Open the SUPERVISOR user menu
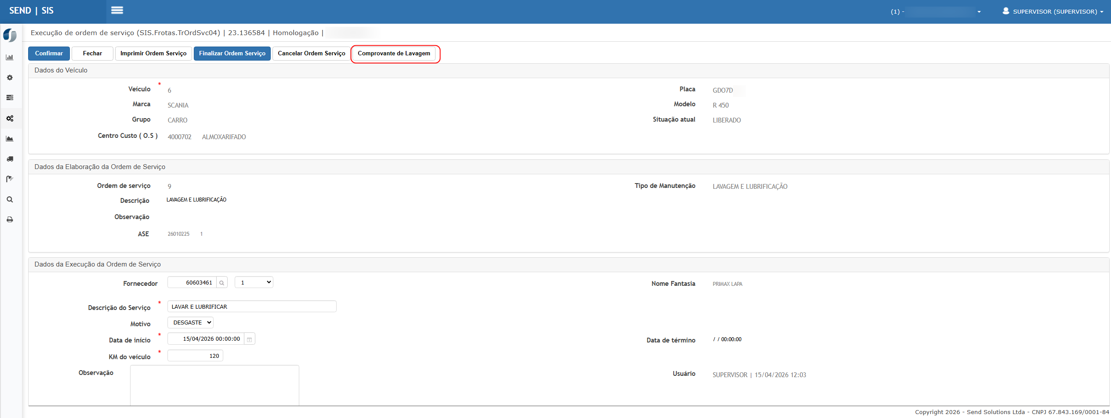Viewport: 1111px width, 418px height. (x=1053, y=11)
